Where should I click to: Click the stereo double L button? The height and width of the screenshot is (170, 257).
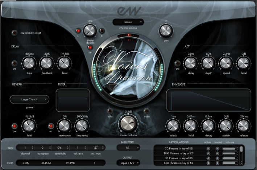[78, 32]
